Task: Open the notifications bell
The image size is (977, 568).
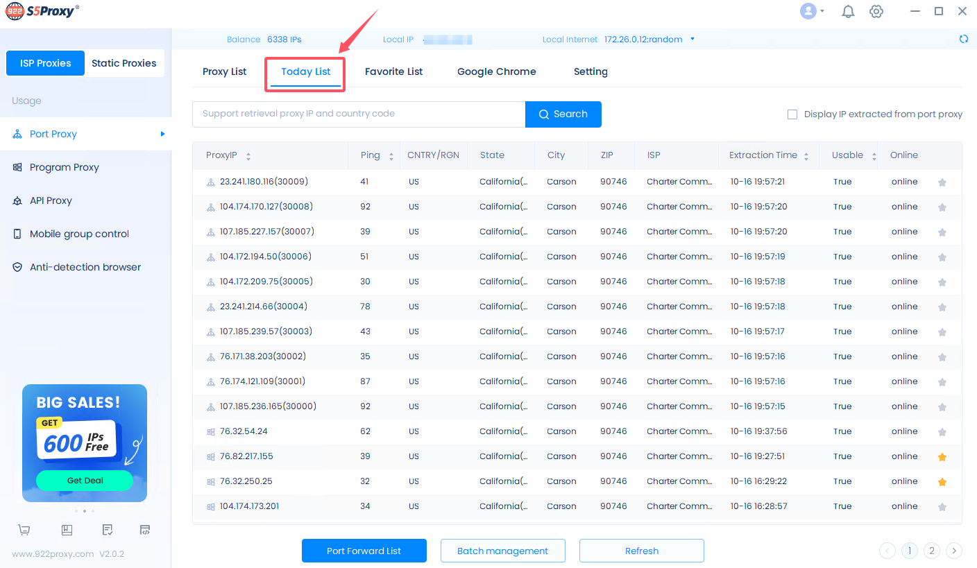Action: [x=848, y=12]
